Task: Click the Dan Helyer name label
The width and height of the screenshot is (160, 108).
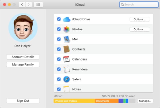Action: click(22, 46)
